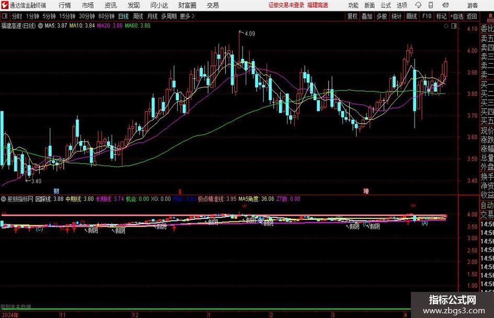The height and width of the screenshot is (318, 494).
Task: Switch to 月线 monthly tab
Action: tap(152, 16)
